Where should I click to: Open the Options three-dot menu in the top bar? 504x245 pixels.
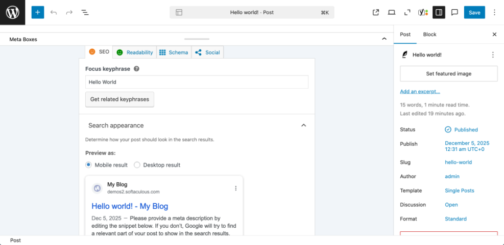pos(495,13)
